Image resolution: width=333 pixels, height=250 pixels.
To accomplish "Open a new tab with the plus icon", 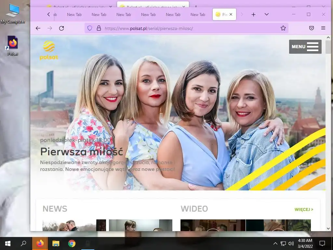I will pyautogui.click(x=253, y=14).
